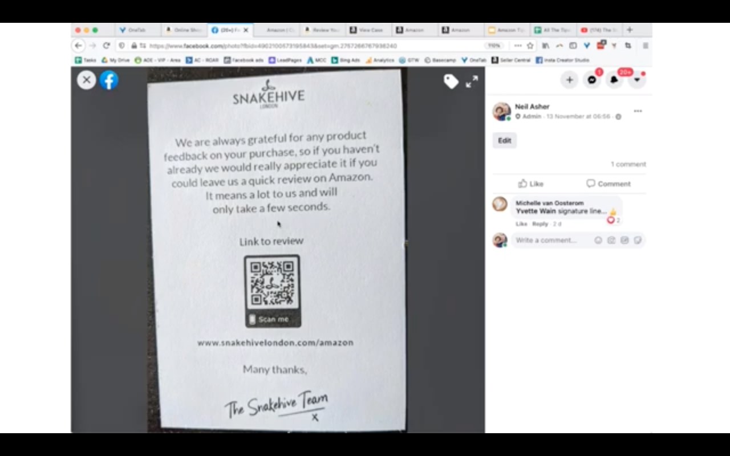Click the Facebook URL address bar
The height and width of the screenshot is (456, 730).
(x=297, y=46)
